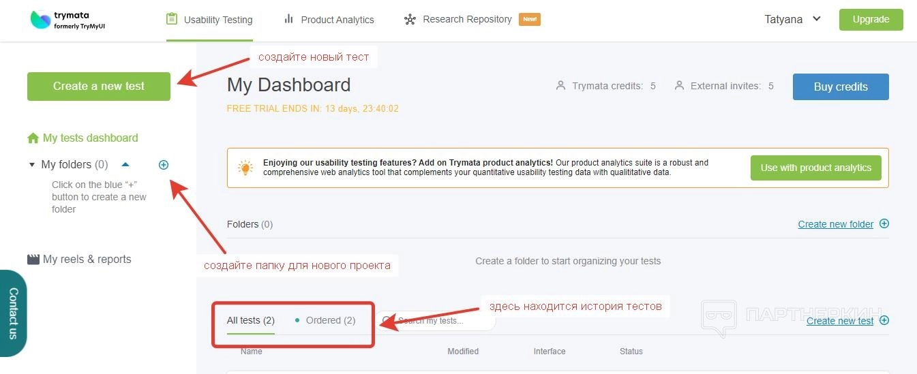
Task: Click plus icon next to Create new test
Action: (884, 320)
